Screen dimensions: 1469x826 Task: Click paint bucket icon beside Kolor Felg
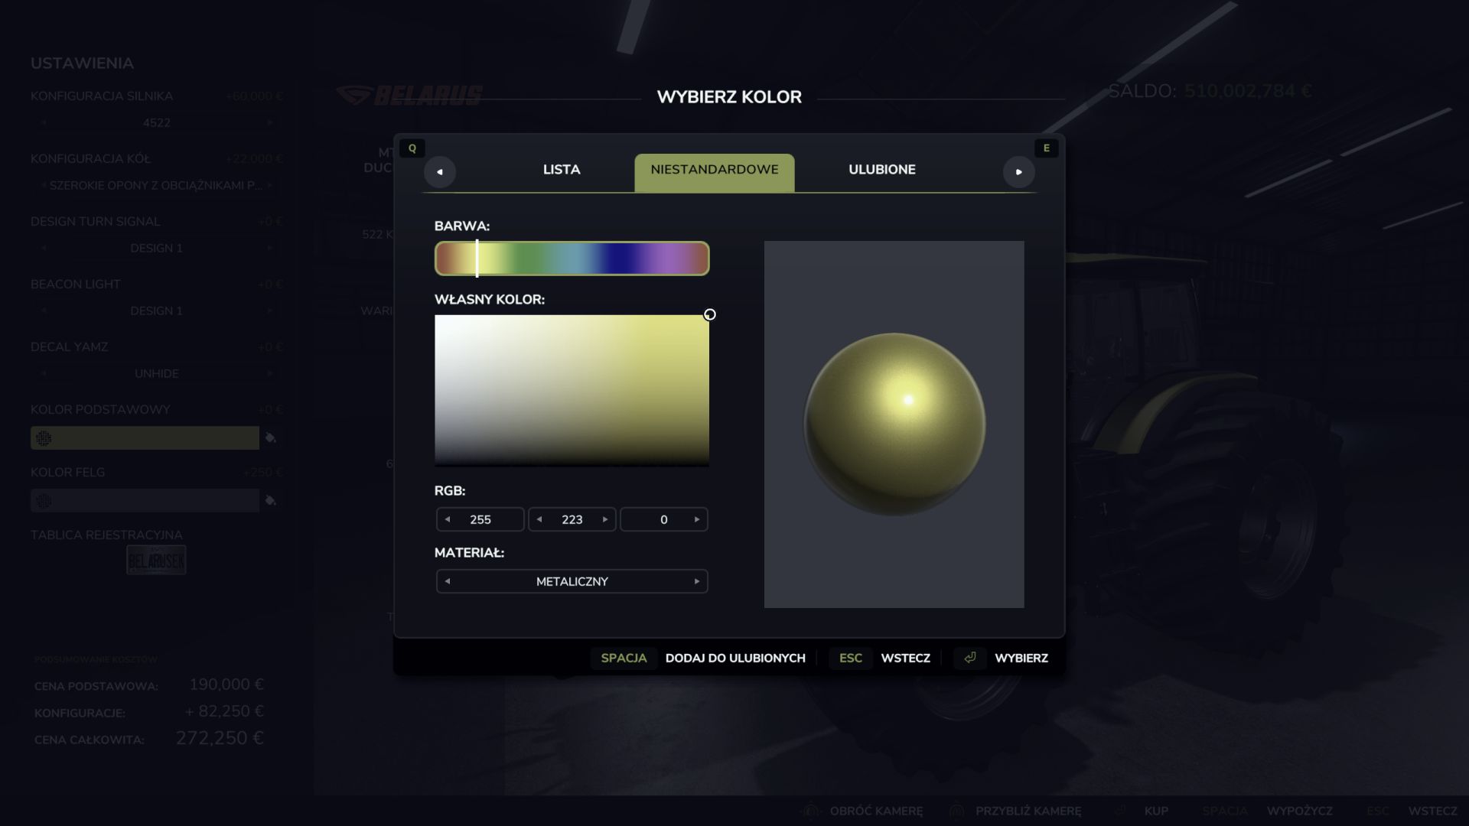270,501
